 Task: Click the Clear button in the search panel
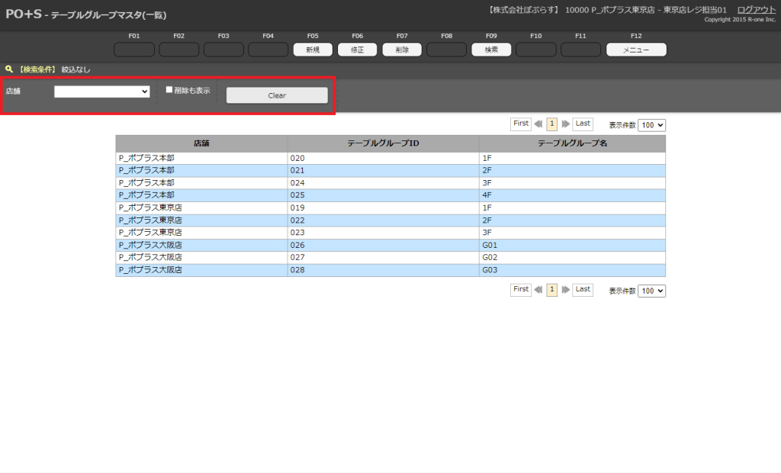277,95
